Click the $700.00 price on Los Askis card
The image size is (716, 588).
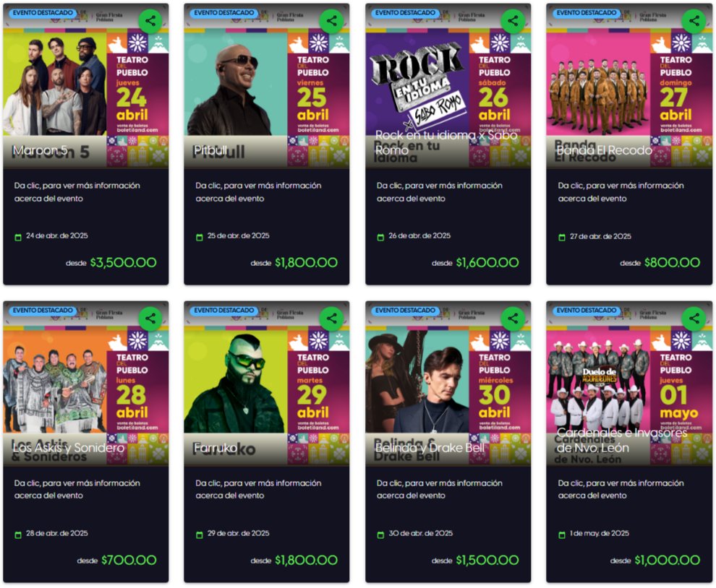(x=129, y=560)
